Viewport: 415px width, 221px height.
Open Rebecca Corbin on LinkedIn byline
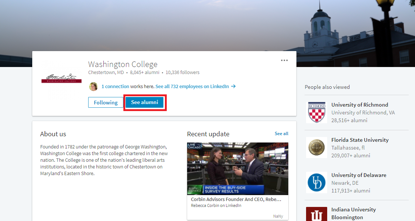(216, 205)
